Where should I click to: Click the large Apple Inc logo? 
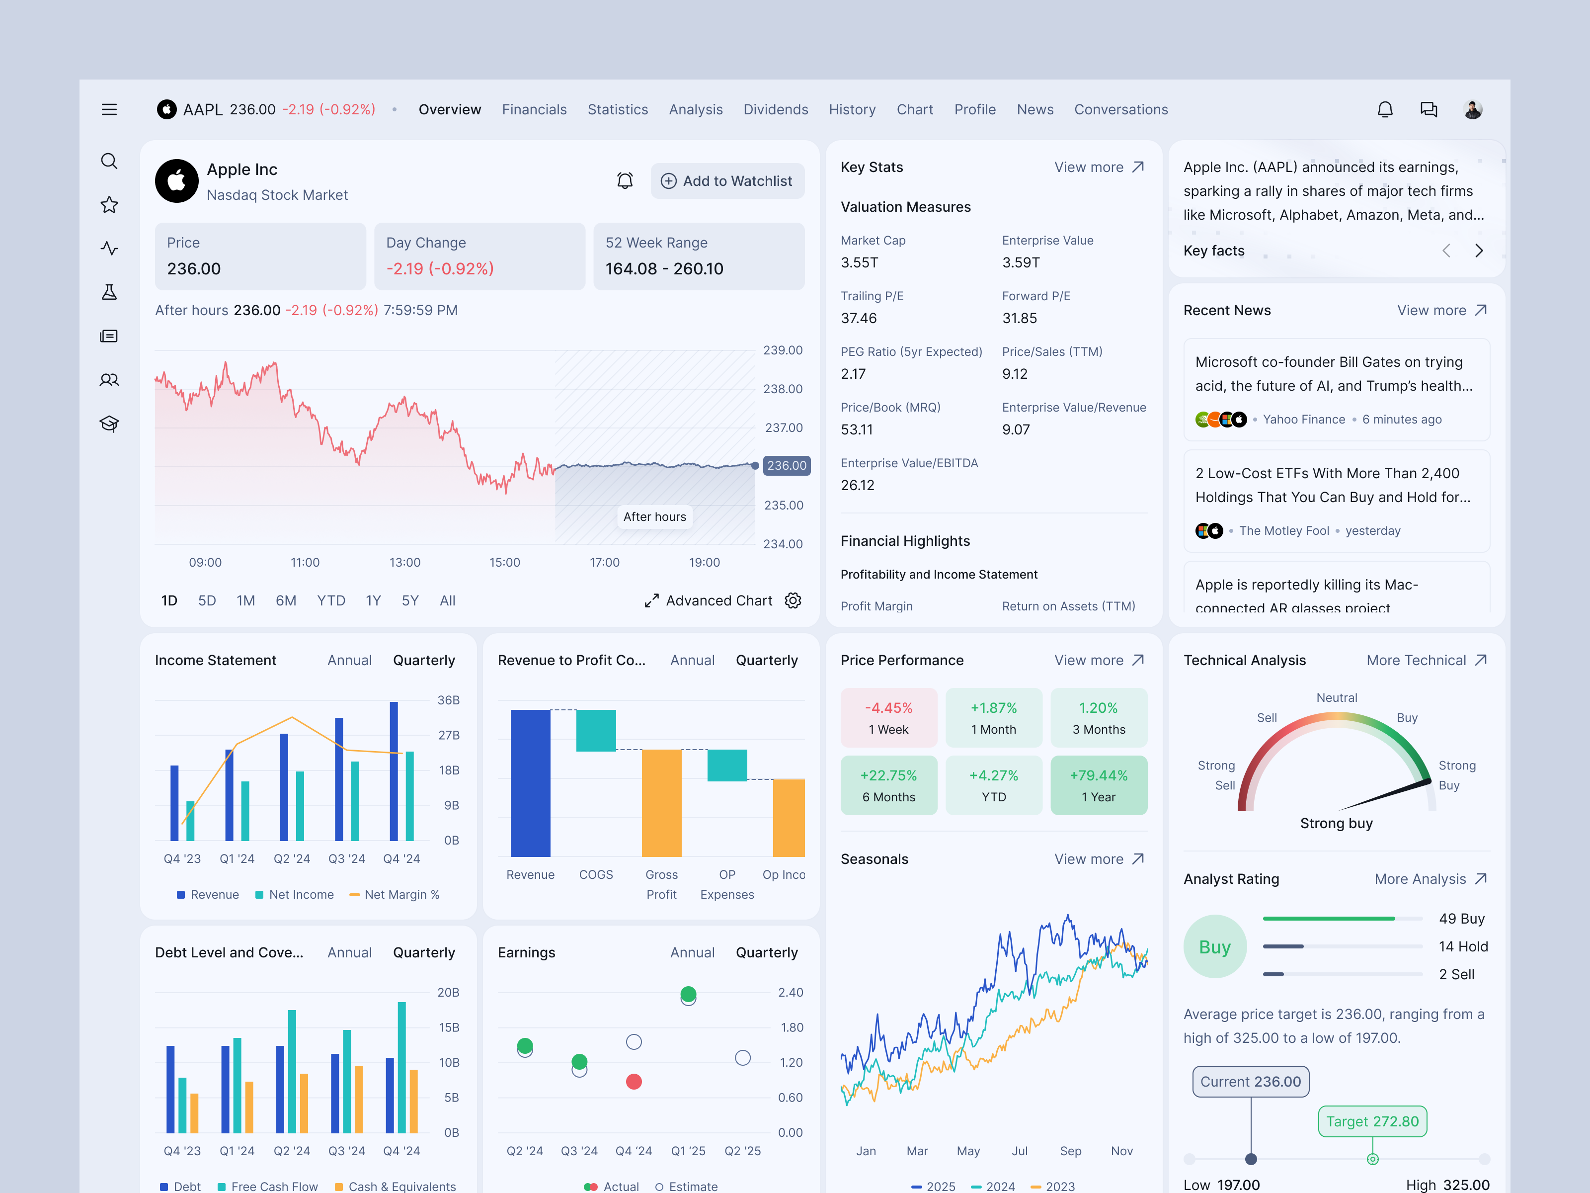(x=177, y=181)
